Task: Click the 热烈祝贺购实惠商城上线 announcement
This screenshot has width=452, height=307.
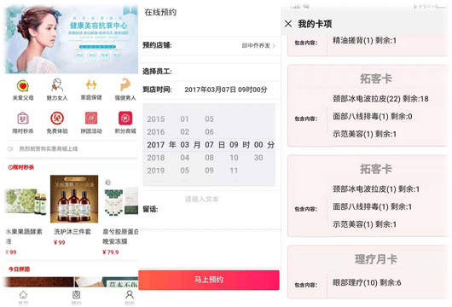Action: click(x=49, y=148)
